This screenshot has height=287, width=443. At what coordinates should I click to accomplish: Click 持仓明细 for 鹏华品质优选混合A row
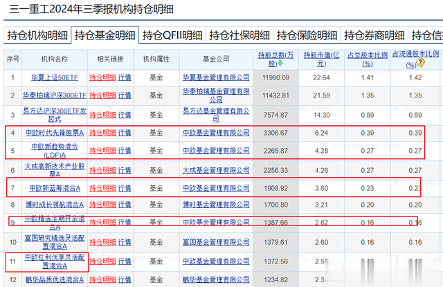tap(103, 280)
